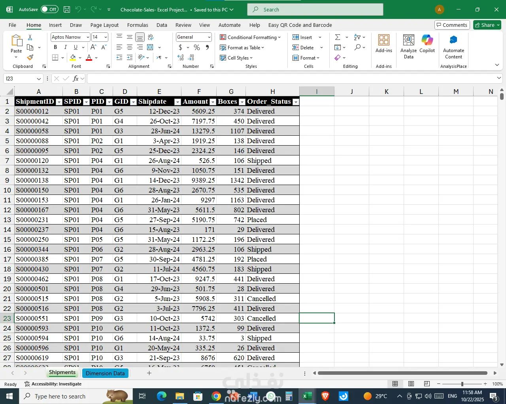Open Microsoft Edge from taskbar
Screen dimensions: 506x404
pyautogui.click(x=161, y=396)
